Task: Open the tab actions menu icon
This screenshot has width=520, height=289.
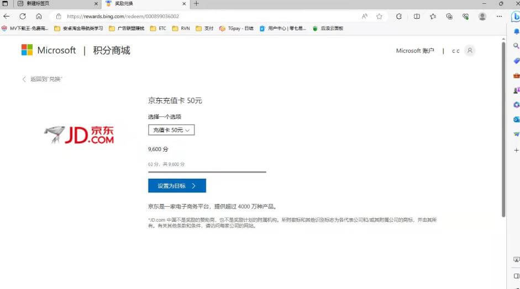Action: pyautogui.click(x=5, y=4)
